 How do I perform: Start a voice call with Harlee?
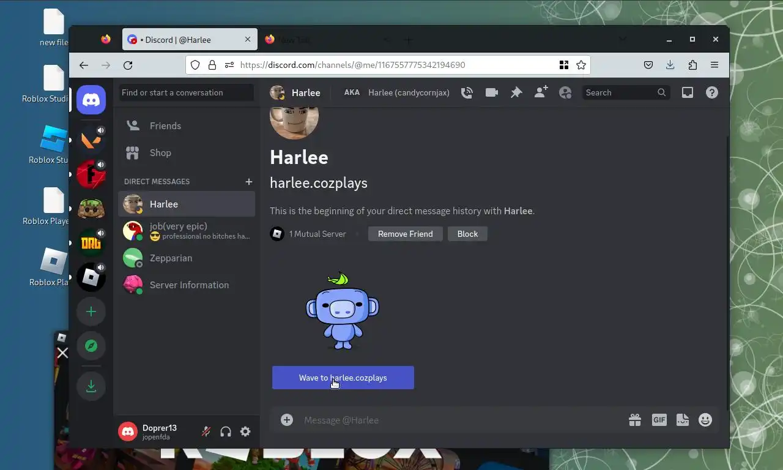[467, 92]
